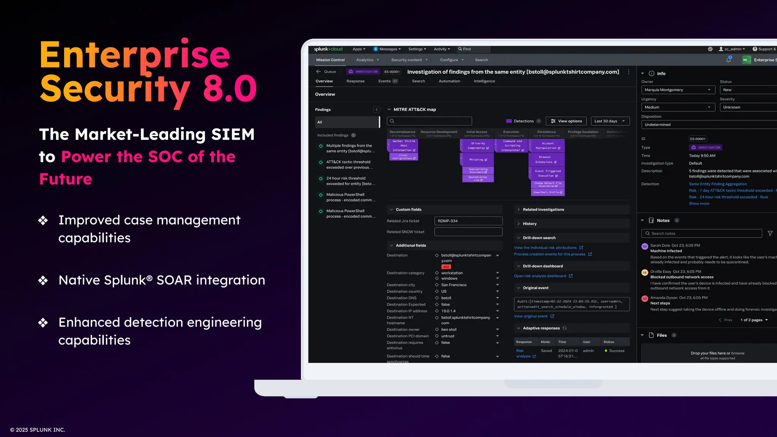Open the sc_admin user menu
The image size is (777, 437).
point(732,49)
